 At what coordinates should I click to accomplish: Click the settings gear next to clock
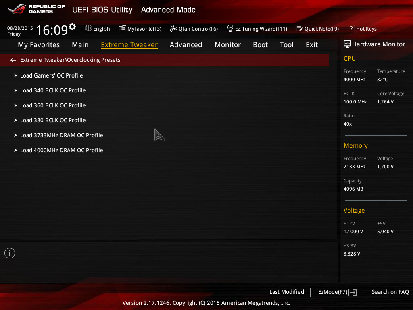[x=72, y=27]
